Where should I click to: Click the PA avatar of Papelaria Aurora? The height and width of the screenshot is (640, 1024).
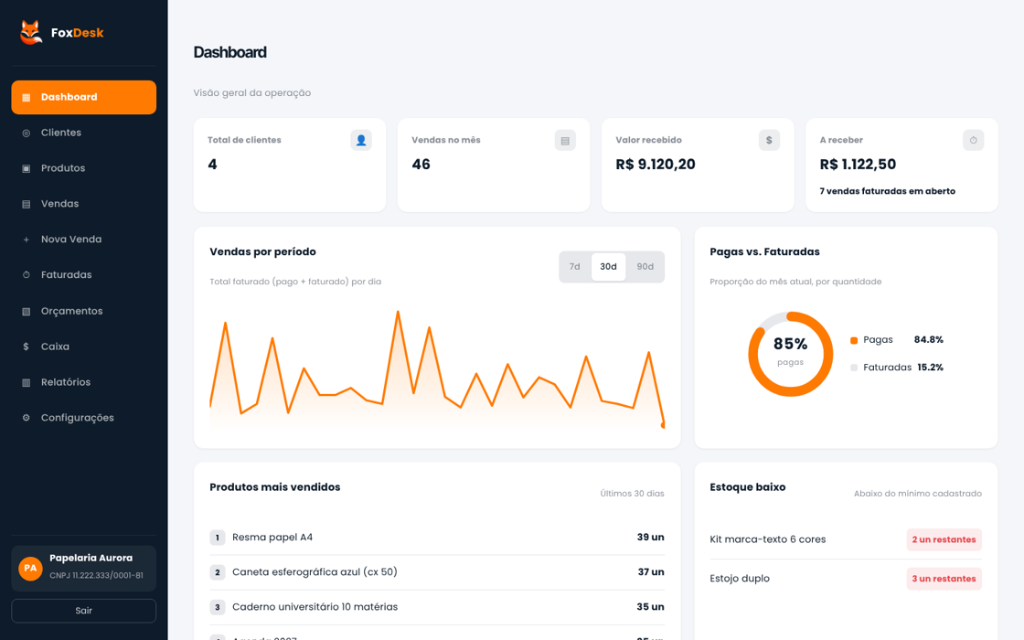(30, 568)
